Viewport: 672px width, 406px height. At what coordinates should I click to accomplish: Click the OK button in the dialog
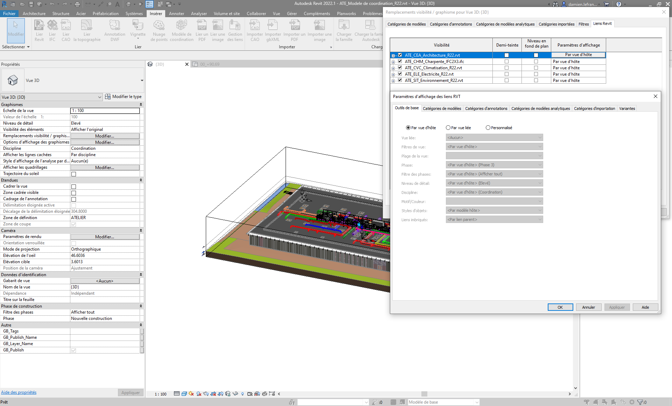click(560, 307)
